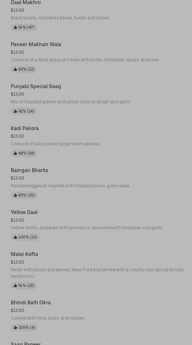This screenshot has width=192, height=345.
Task: Select Malai Kofta menu item
Action: pyautogui.click(x=24, y=254)
